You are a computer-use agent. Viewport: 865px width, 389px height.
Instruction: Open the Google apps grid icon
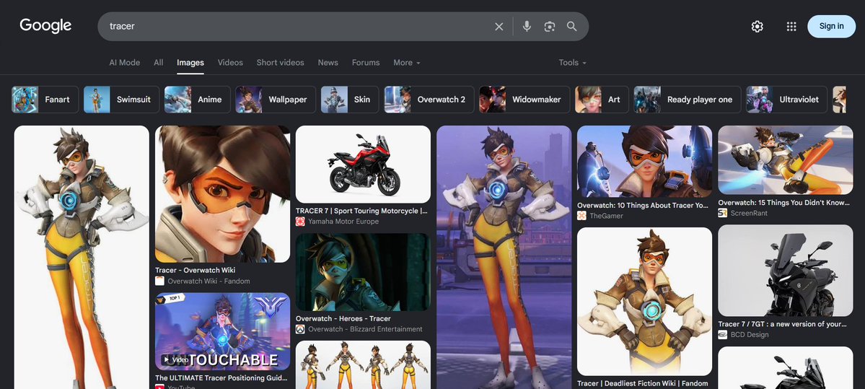pos(791,27)
